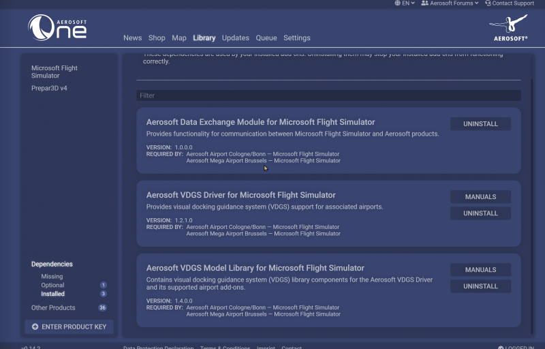
Task: Show Optional dependencies
Action: (x=52, y=286)
